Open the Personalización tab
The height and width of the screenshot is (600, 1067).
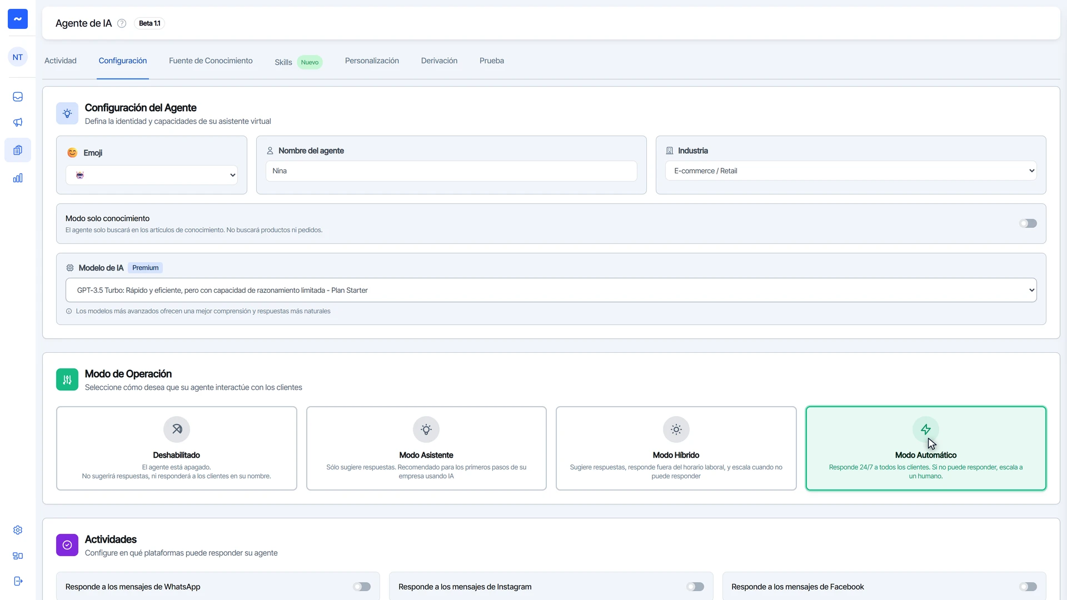372,61
